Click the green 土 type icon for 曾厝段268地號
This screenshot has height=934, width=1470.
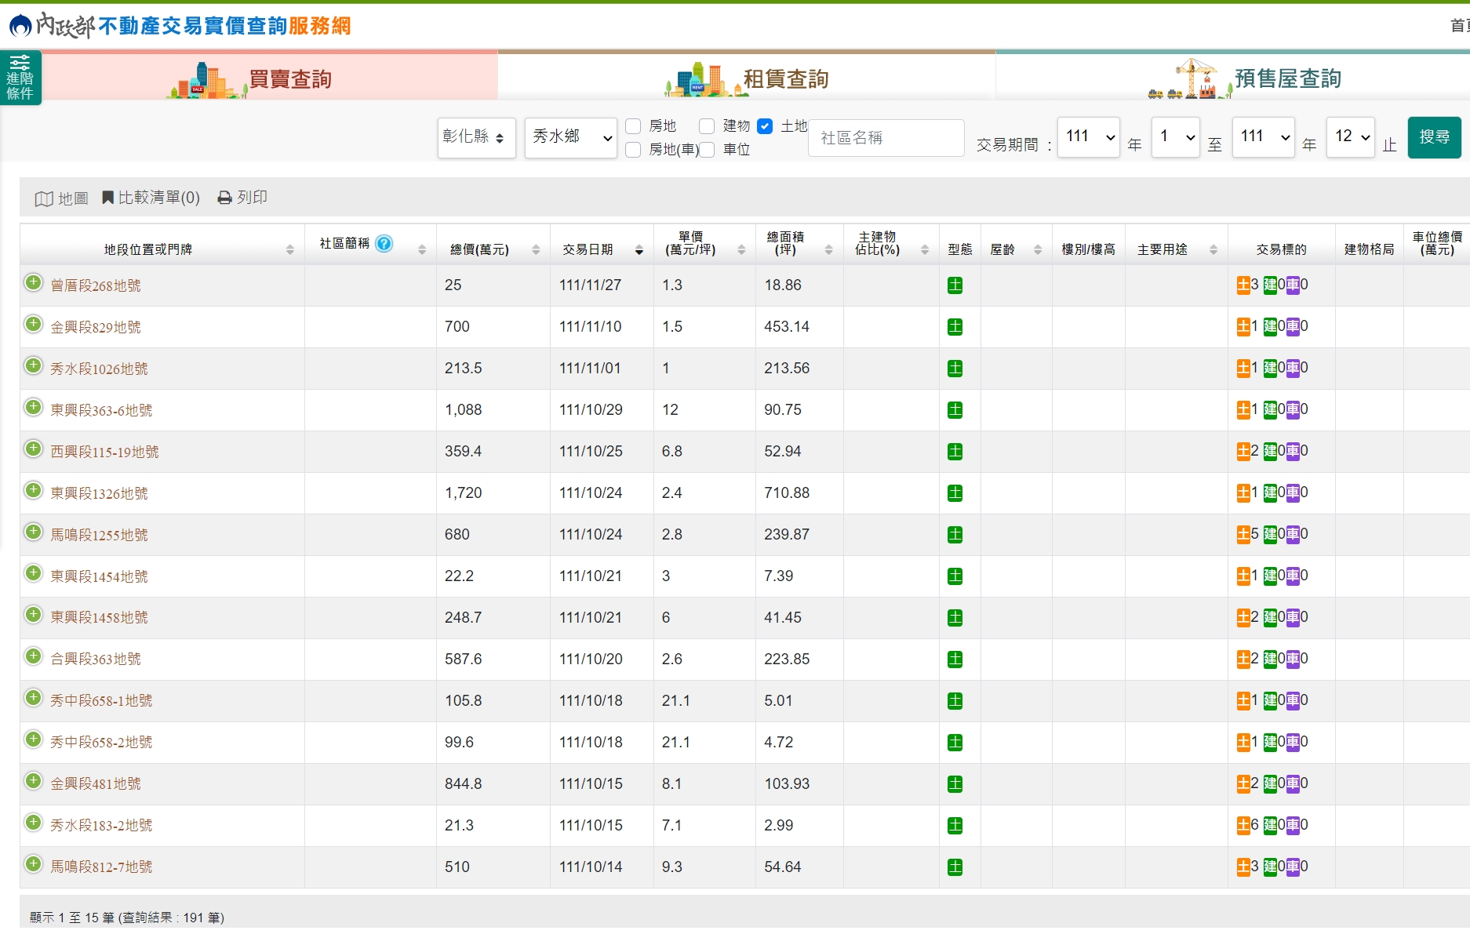pos(955,285)
